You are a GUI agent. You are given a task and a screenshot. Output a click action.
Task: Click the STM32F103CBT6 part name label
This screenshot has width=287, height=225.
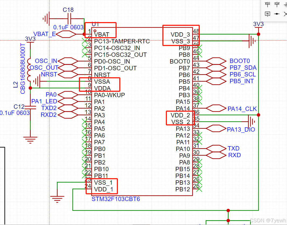[116, 199]
